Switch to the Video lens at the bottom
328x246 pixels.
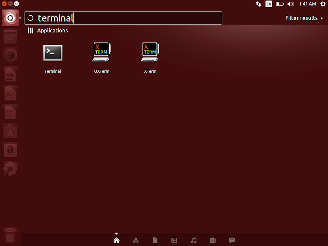point(174,240)
